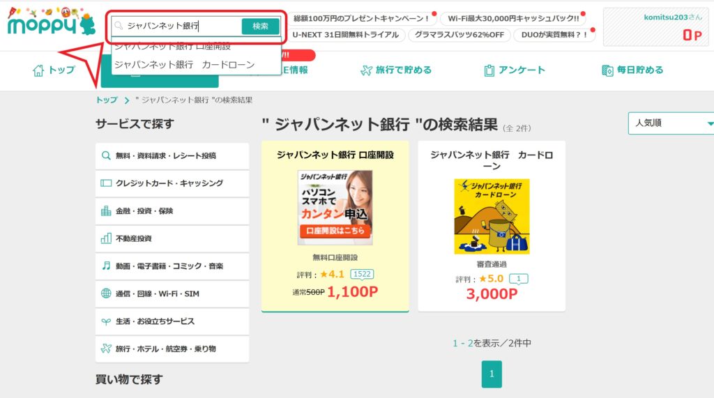Open Wi-Fi最大30,000円キャッシュバック link
This screenshot has width=714, height=398.
[513, 19]
